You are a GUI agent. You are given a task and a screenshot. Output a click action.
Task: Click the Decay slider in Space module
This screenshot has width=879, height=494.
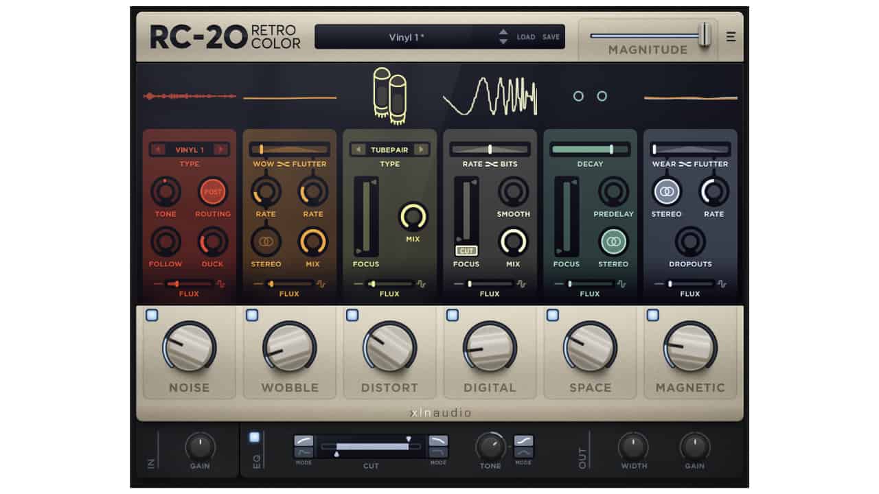pyautogui.click(x=590, y=149)
